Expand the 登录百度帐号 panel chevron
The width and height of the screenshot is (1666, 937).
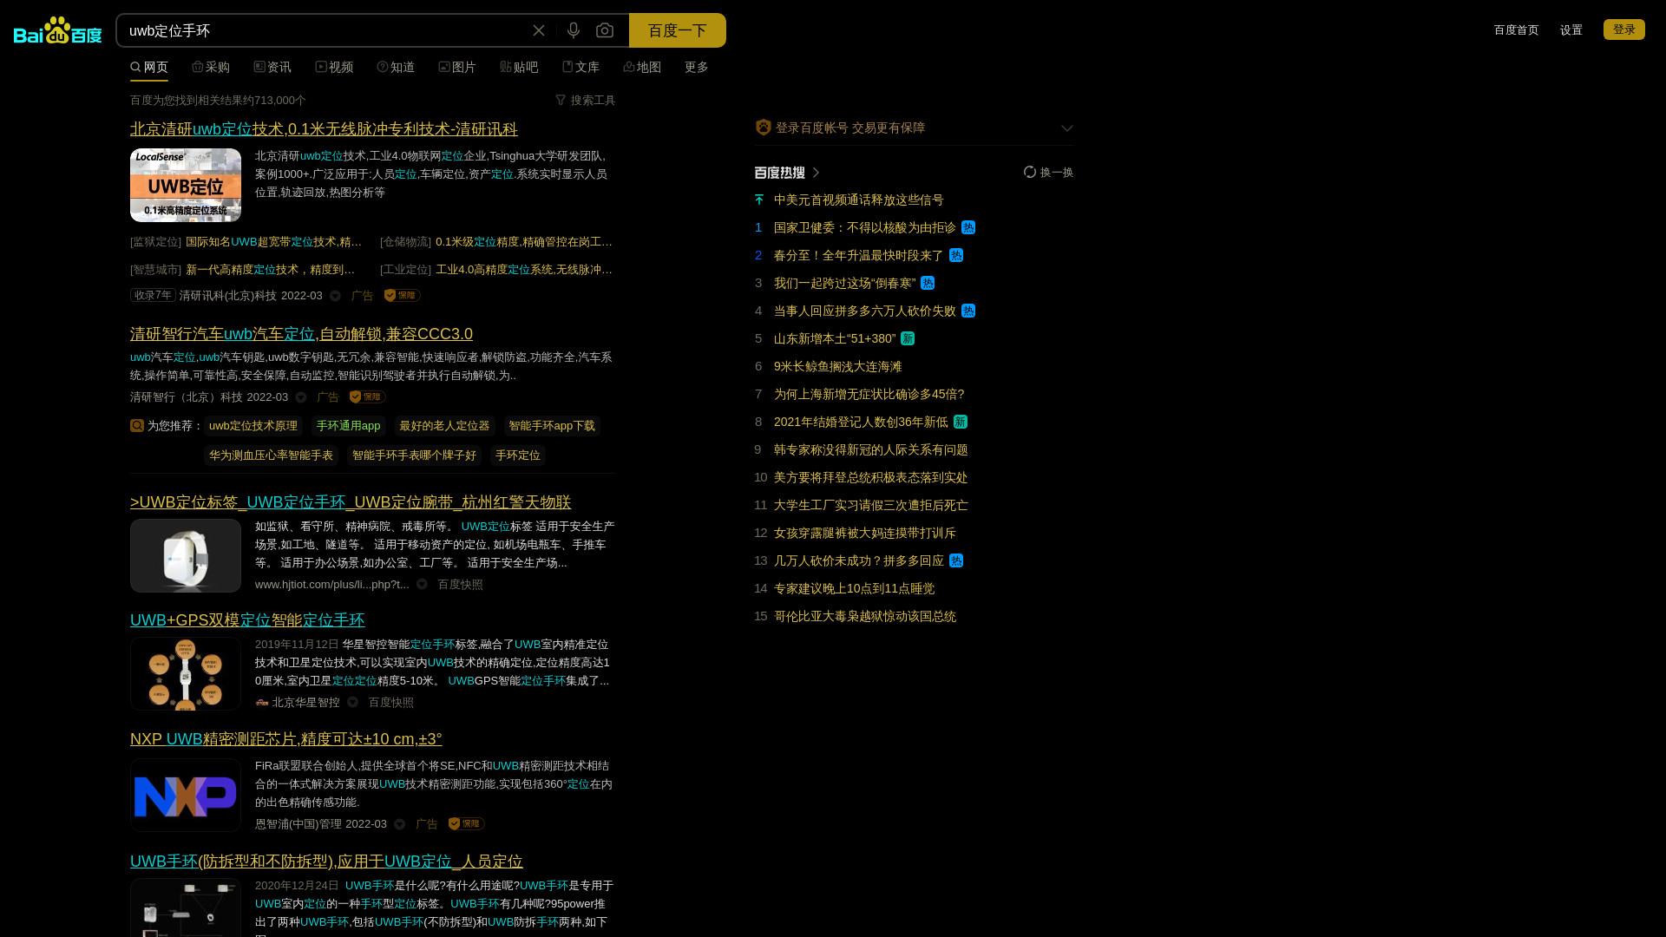1067,128
